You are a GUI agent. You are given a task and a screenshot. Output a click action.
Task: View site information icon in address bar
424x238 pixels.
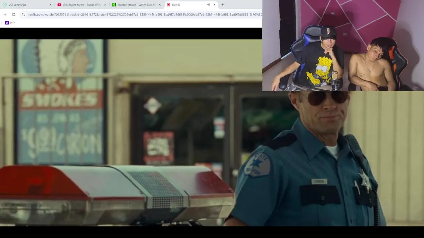(x=23, y=14)
